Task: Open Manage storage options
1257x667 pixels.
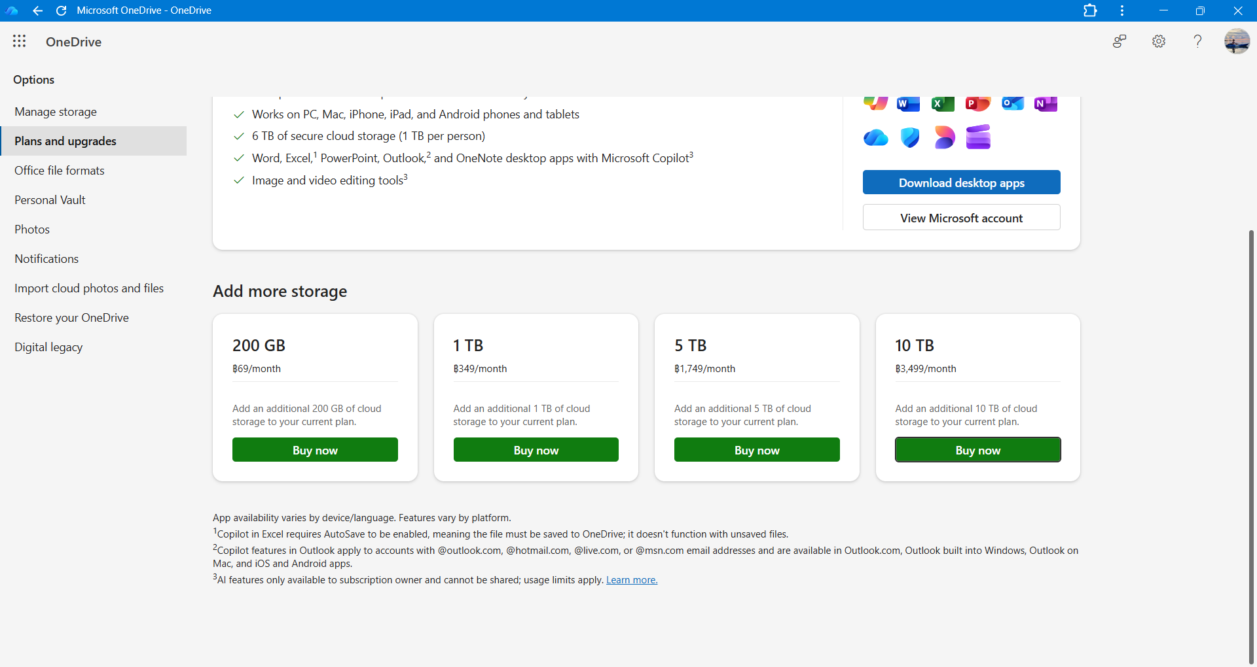Action: pos(94,112)
